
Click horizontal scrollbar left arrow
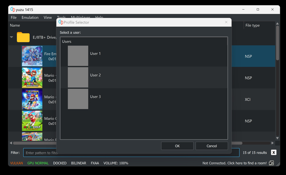[11, 143]
